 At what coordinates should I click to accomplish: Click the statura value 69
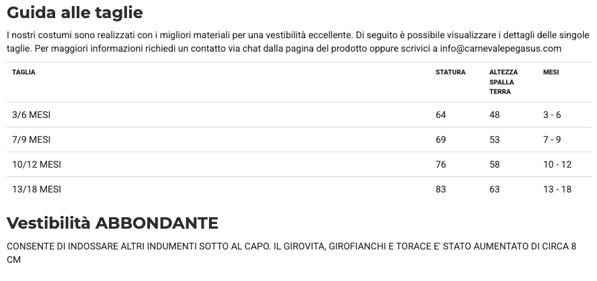click(x=441, y=139)
